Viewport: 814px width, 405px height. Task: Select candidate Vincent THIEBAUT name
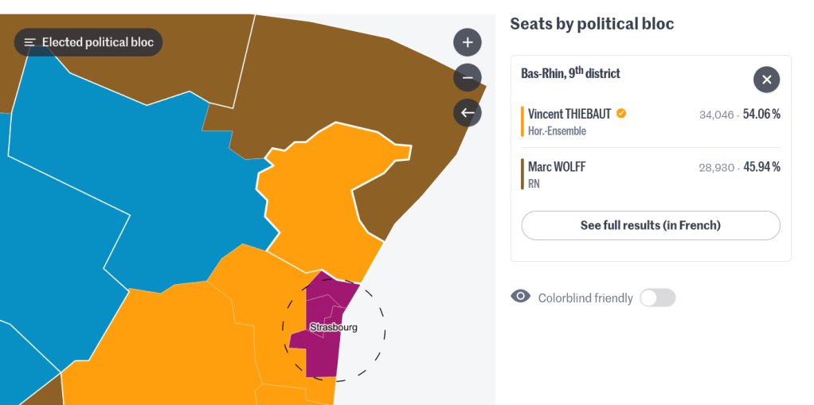coord(569,114)
